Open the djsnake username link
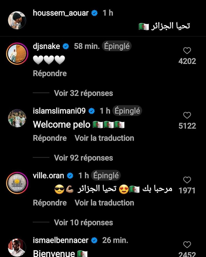The height and width of the screenshot is (257, 206). [x=46, y=46]
